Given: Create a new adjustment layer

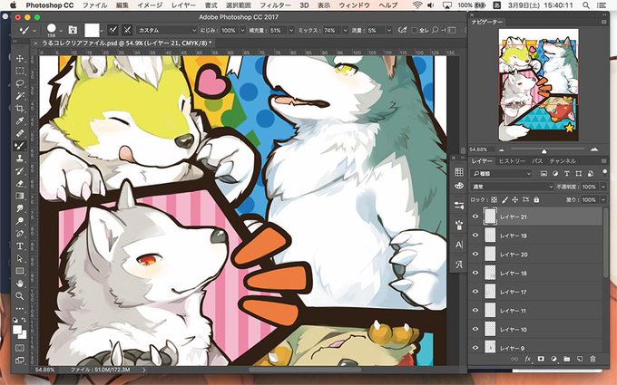Looking at the screenshot, I should (x=553, y=359).
